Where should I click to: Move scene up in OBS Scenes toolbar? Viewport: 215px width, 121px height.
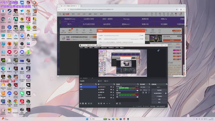(89, 104)
